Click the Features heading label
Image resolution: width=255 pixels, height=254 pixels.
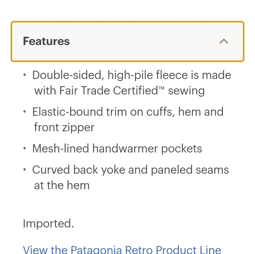46,41
